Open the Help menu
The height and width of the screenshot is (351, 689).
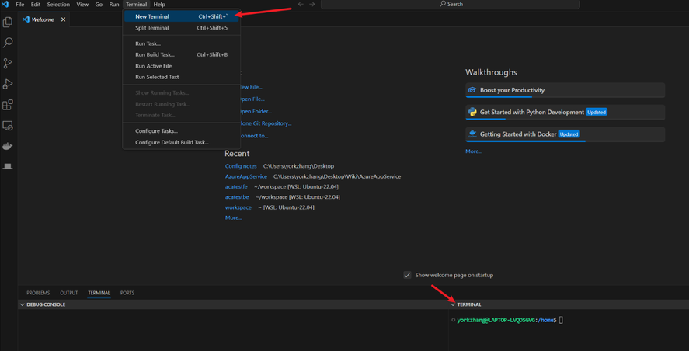click(159, 5)
